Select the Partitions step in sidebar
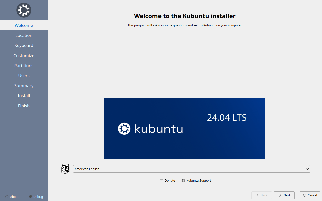 tap(24, 65)
